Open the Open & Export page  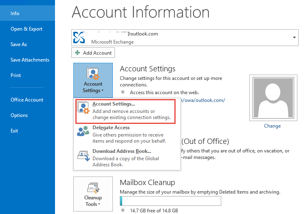[x=26, y=29]
